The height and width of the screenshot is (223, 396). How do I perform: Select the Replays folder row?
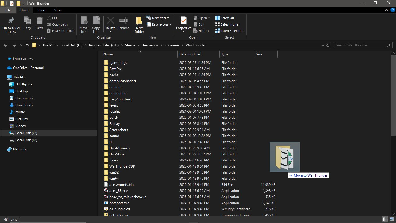pyautogui.click(x=190, y=124)
